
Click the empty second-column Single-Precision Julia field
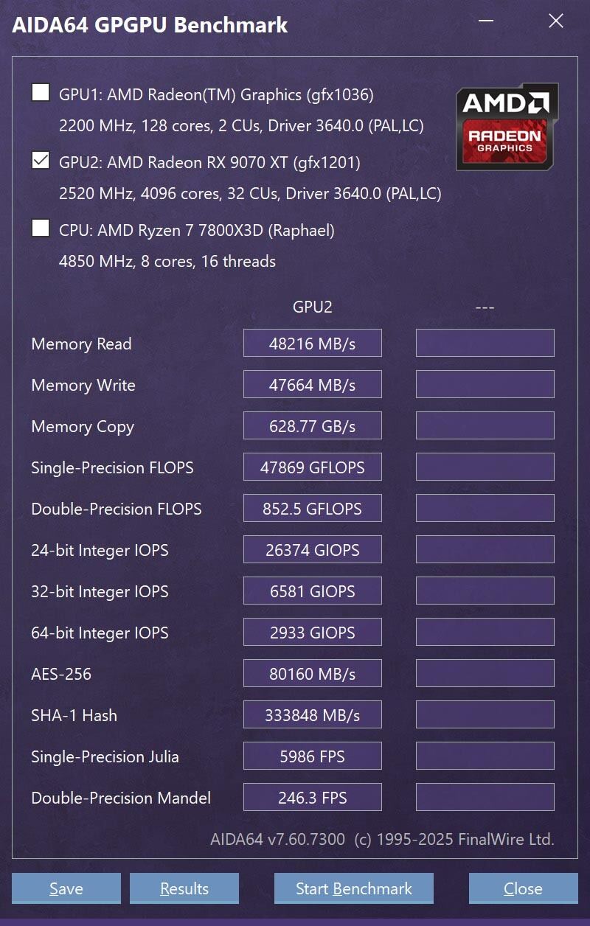485,756
